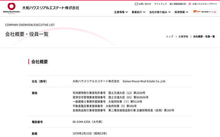Select the 金融商品取引業者登録番号 line
Image resolution: width=220 pixels, height=137 pixels.
tap(123, 110)
